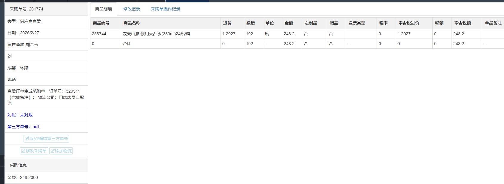504x184 pixels.
Task: Click the 商品名称 column header
Action: pyautogui.click(x=132, y=23)
